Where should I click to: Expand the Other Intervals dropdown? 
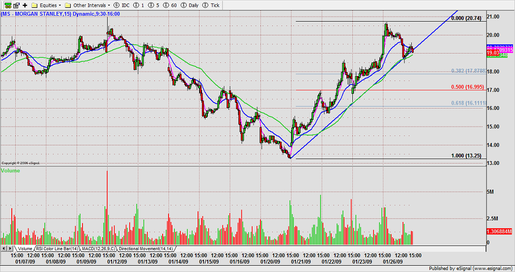(87, 5)
